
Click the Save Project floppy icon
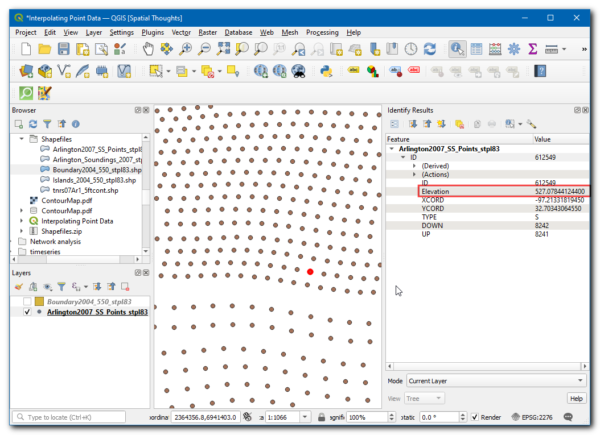tap(64, 49)
